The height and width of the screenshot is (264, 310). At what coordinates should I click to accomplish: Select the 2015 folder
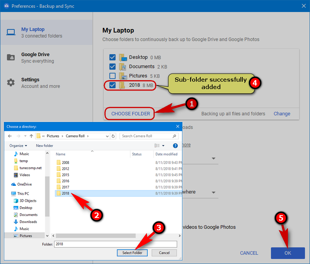pyautogui.click(x=118, y=175)
